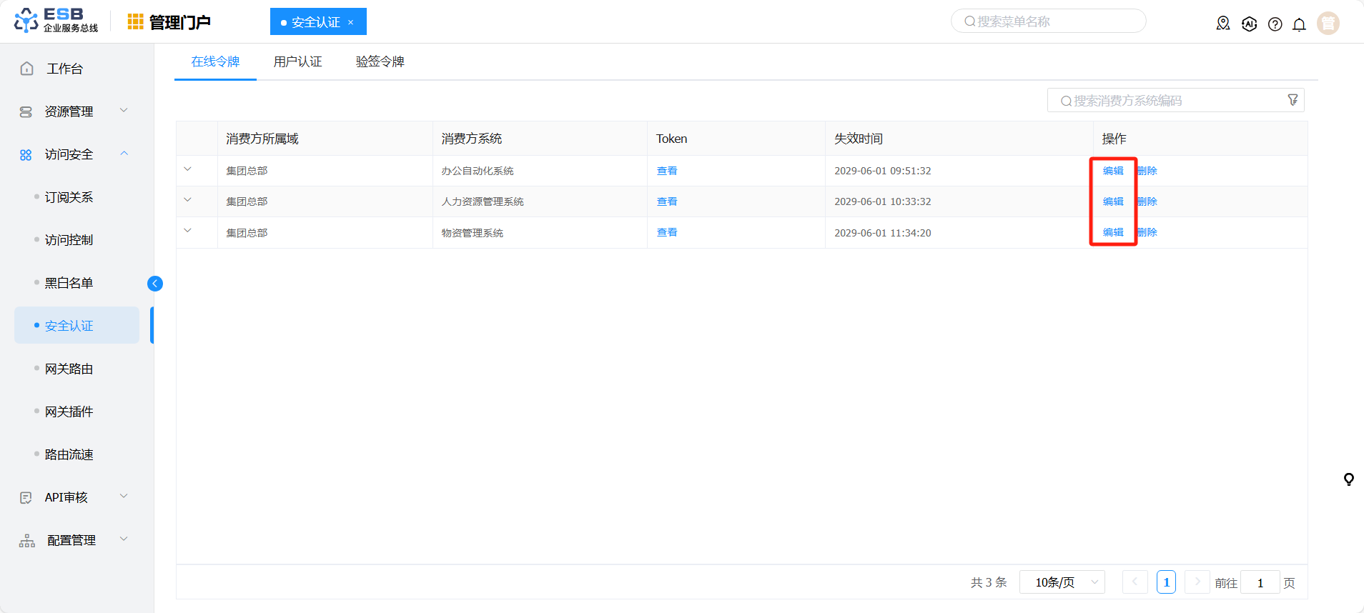This screenshot has width=1364, height=613.
Task: Open the 管理门户 grid menu icon
Action: tap(135, 22)
